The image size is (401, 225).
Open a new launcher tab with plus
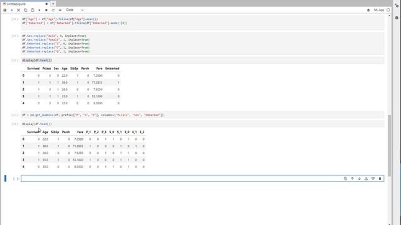point(53,4)
